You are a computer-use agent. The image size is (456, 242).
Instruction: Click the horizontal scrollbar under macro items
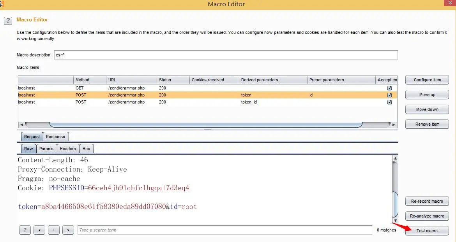[x=206, y=125]
